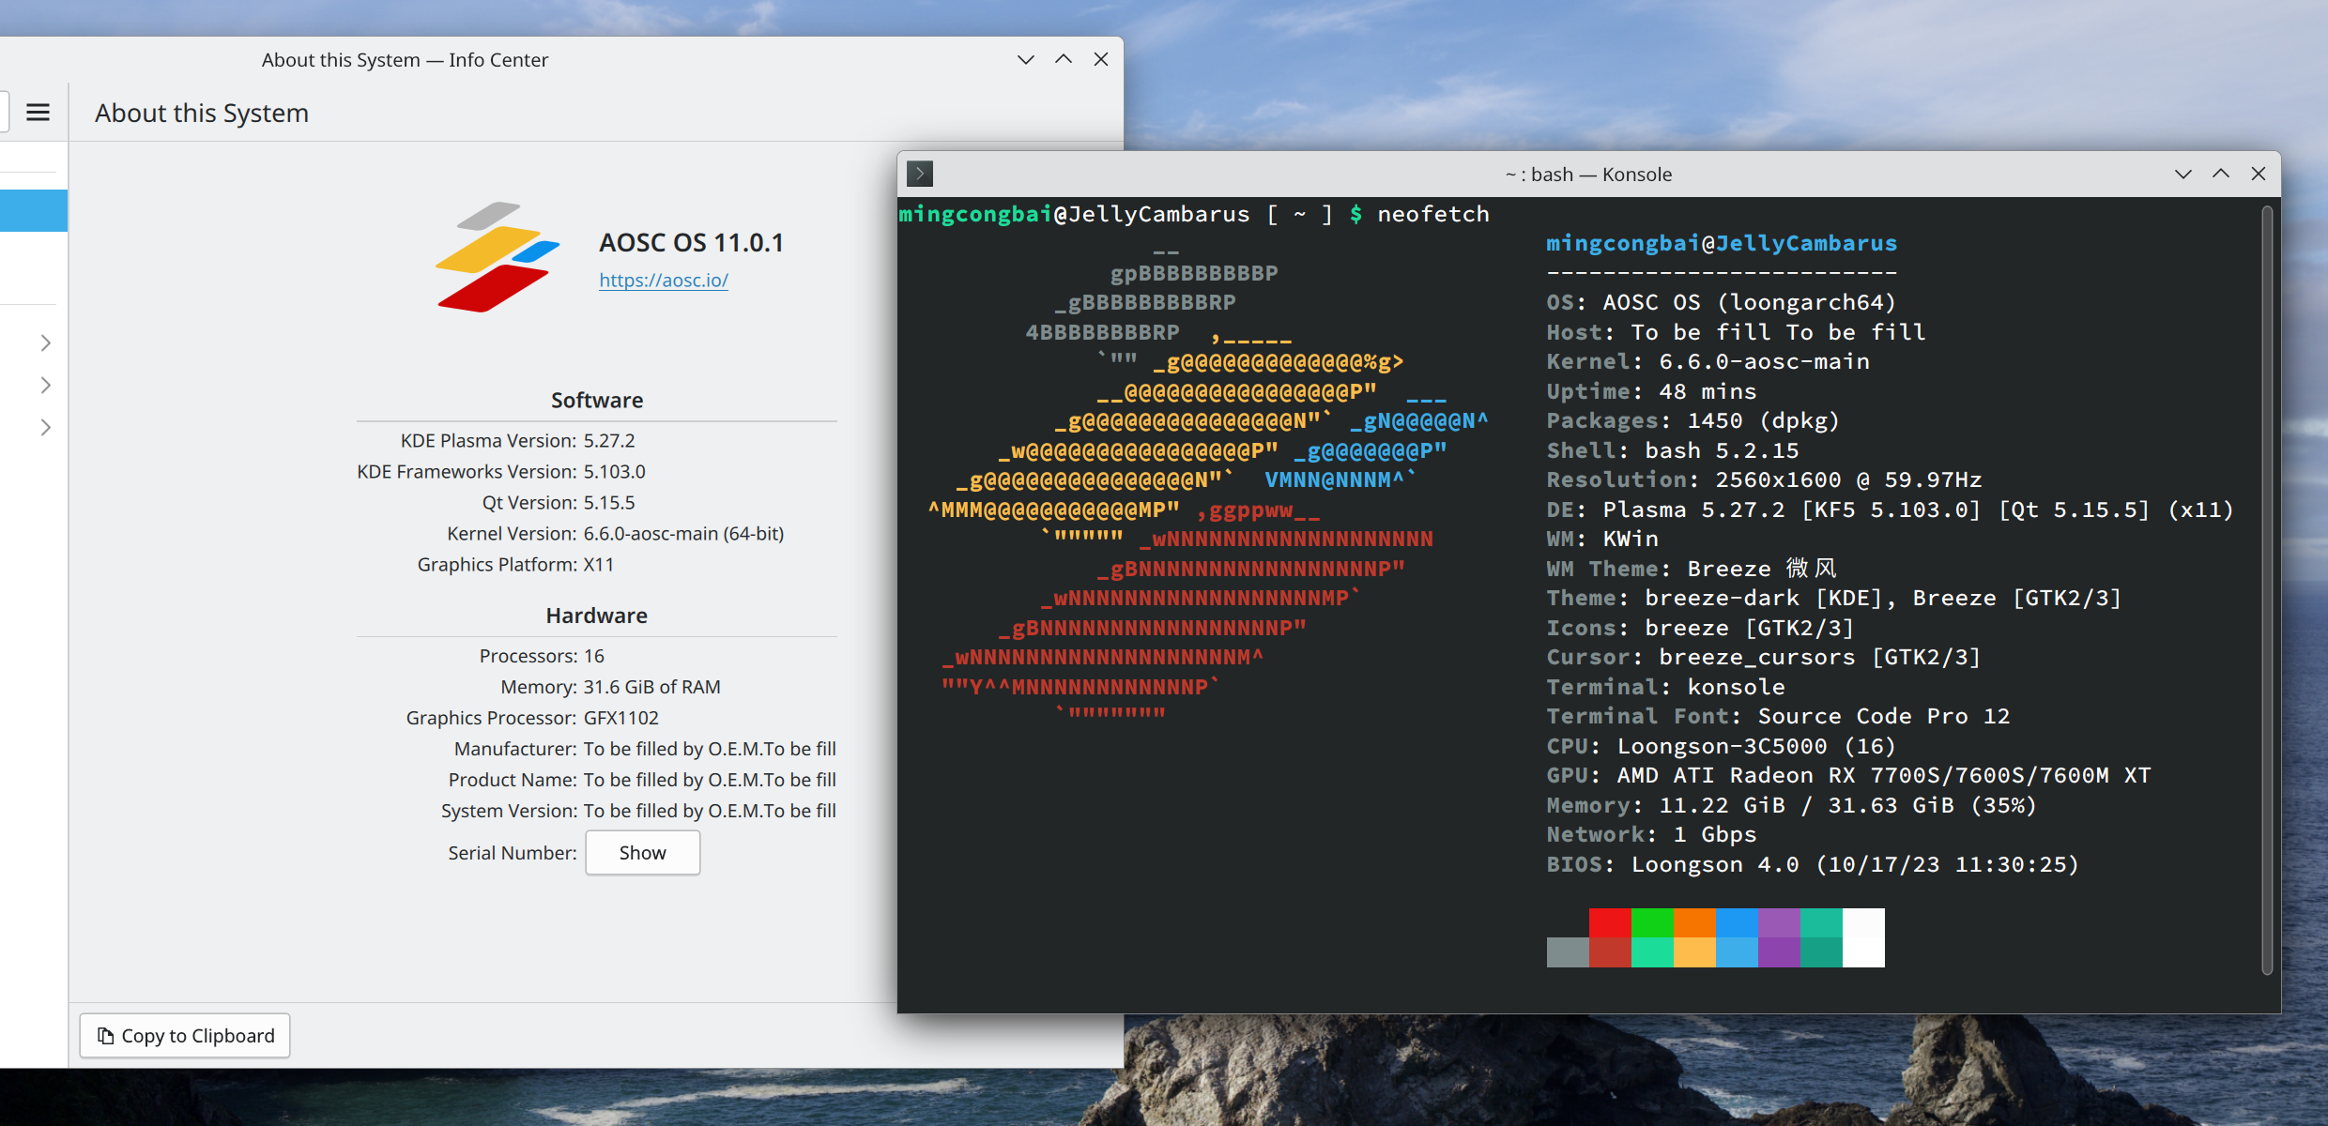Minimize the Info Center window

point(1025,59)
